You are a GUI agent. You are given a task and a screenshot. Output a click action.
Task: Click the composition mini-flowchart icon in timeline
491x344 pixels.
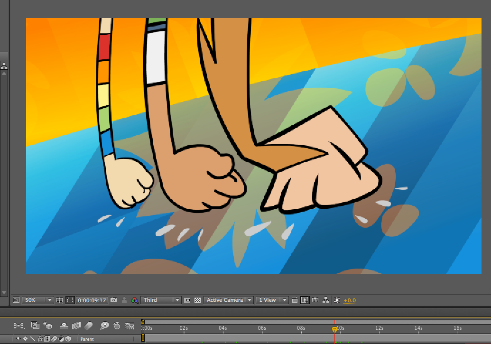click(x=19, y=325)
